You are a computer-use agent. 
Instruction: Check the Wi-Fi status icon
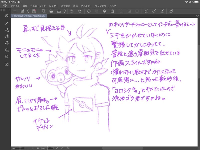(x=186, y=2)
